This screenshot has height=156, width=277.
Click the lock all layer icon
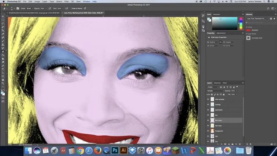point(224,94)
